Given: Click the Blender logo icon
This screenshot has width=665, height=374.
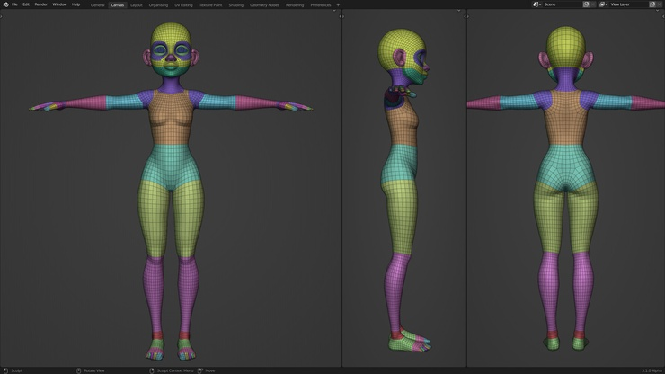Looking at the screenshot, I should [x=5, y=4].
